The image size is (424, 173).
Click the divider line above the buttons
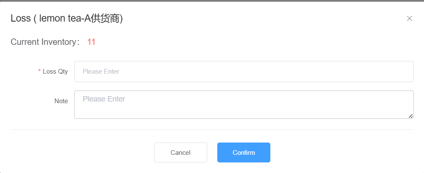212,129
